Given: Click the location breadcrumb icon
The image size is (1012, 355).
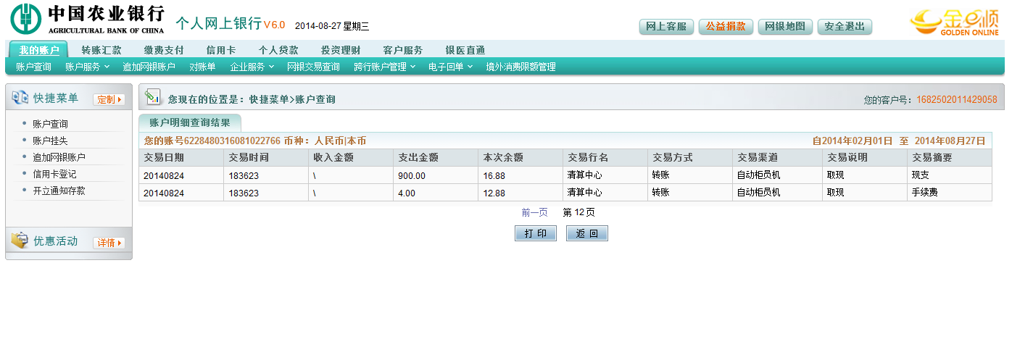Looking at the screenshot, I should 152,97.
